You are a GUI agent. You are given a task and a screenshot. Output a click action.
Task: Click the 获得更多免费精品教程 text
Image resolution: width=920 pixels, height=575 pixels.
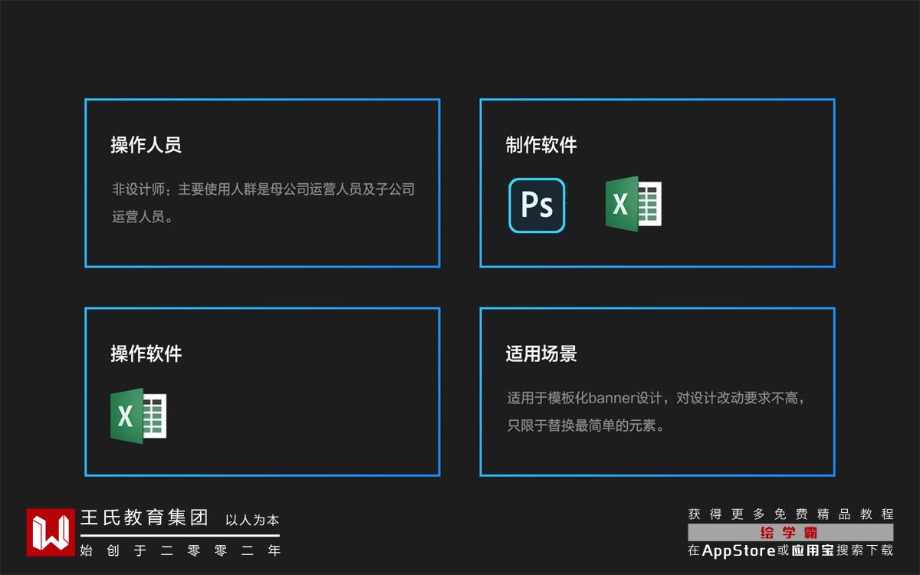(x=790, y=514)
